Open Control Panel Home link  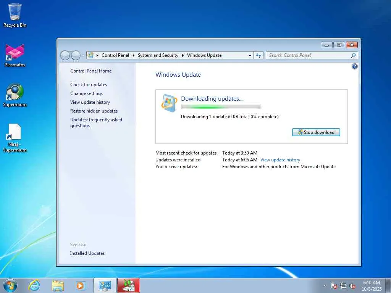pos(91,71)
